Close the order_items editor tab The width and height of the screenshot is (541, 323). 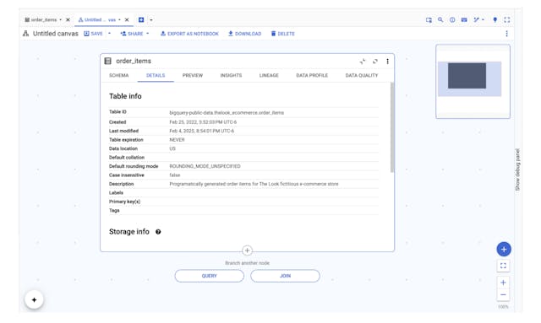click(x=68, y=20)
